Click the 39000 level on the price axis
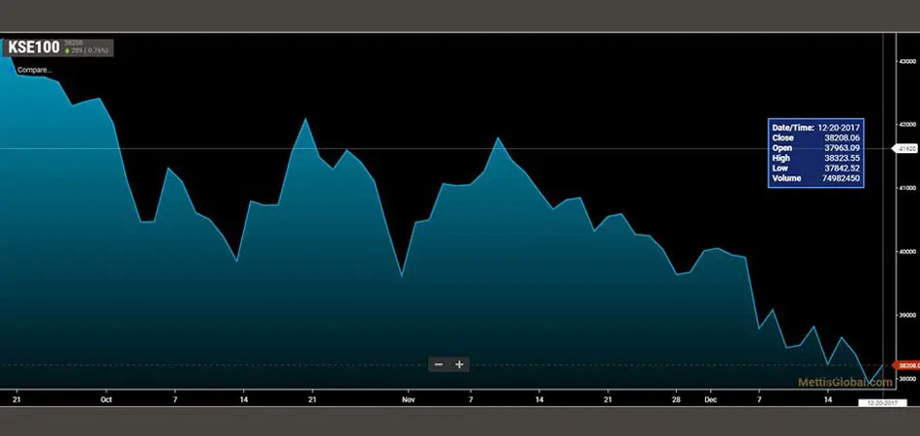This screenshot has height=436, width=920. (x=907, y=315)
